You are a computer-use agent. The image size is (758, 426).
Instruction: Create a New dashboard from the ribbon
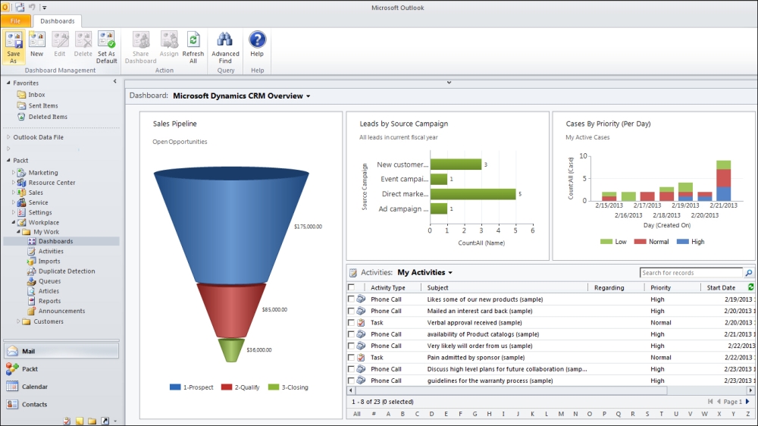pos(36,45)
